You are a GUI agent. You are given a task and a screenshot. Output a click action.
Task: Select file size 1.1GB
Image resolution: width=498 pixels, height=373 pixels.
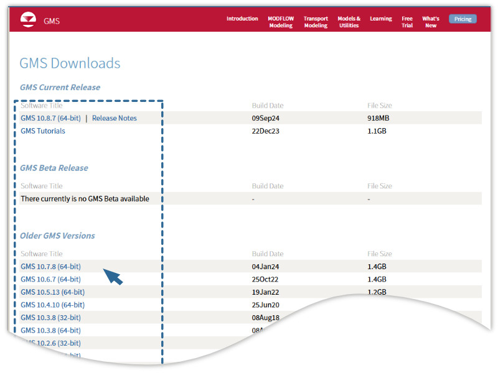click(x=377, y=131)
